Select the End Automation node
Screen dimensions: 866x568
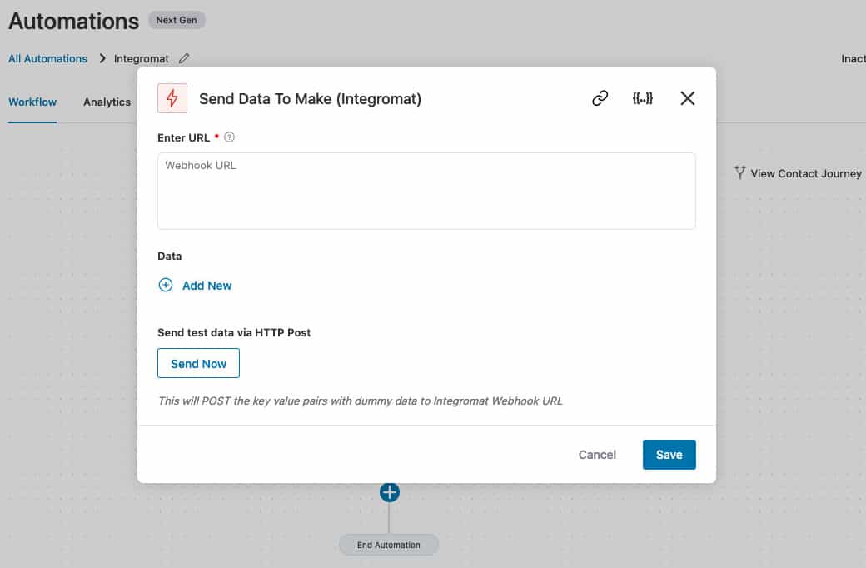(x=389, y=545)
